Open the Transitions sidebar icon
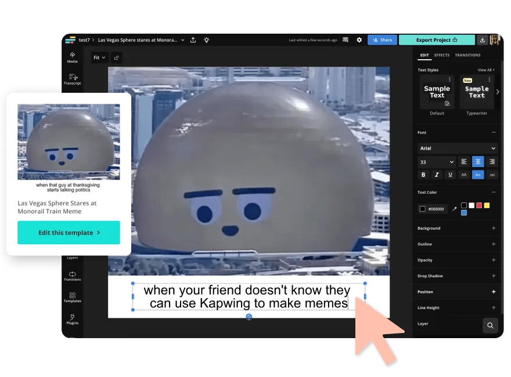 tap(73, 275)
